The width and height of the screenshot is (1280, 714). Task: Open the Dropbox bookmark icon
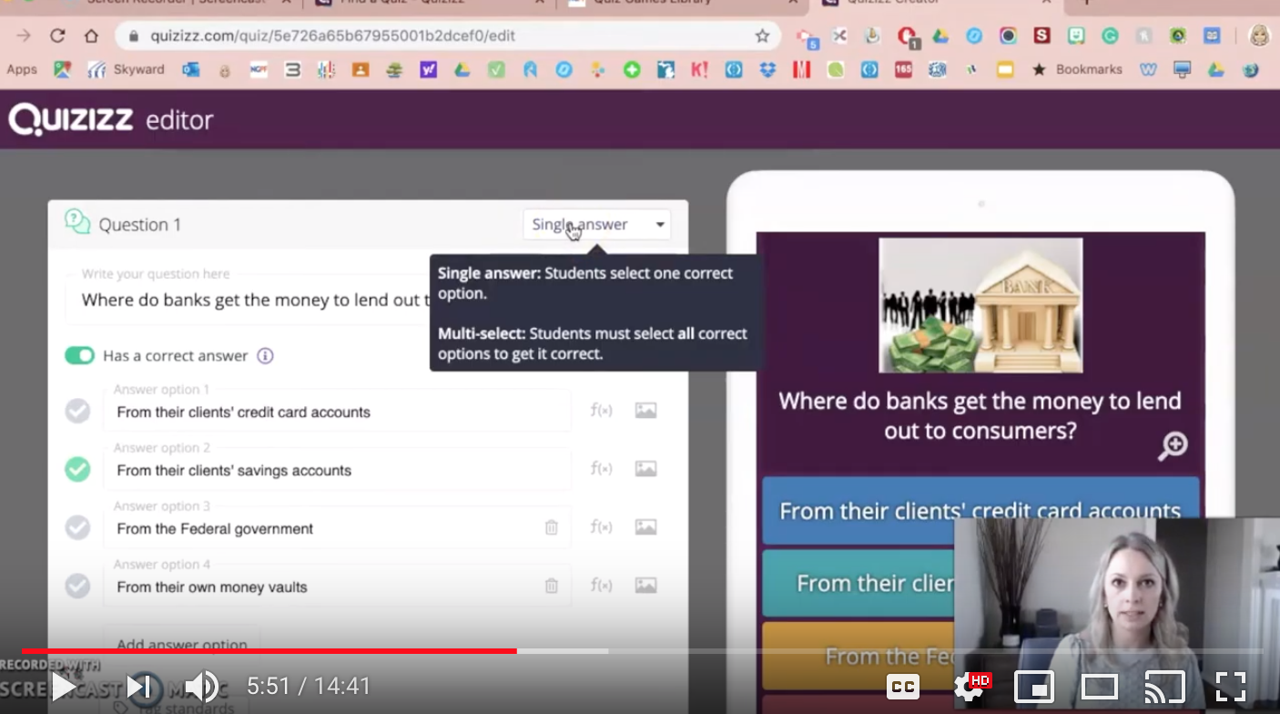[767, 69]
